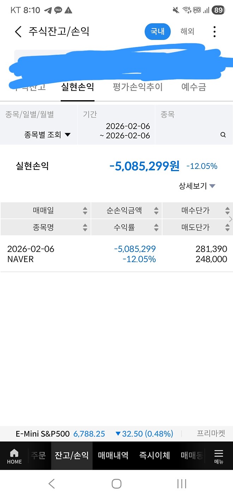Screen dimensions: 233x499
Task: Open the three-dot overflow menu
Action: pos(214,31)
